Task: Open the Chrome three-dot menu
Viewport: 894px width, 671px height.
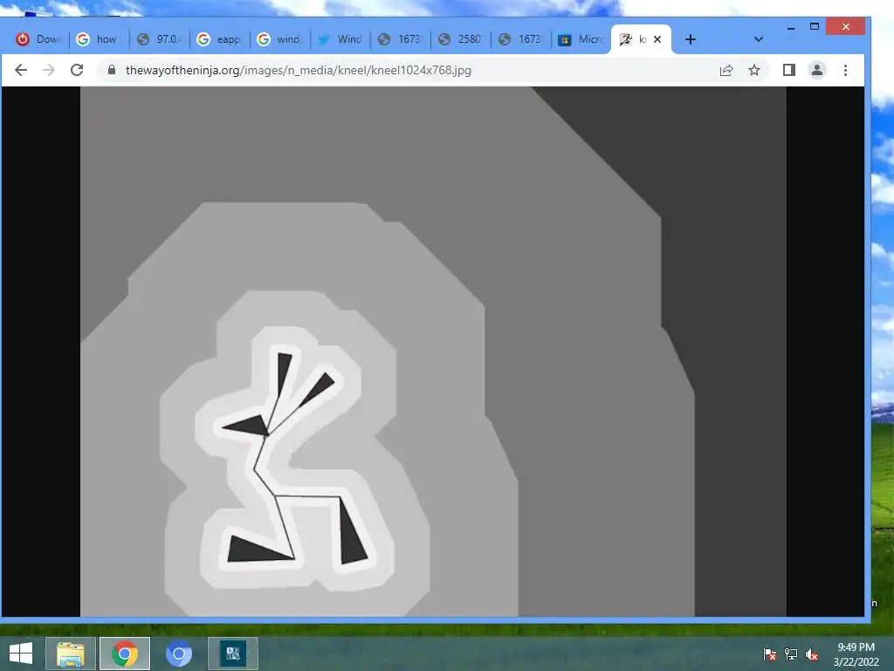Action: 845,70
